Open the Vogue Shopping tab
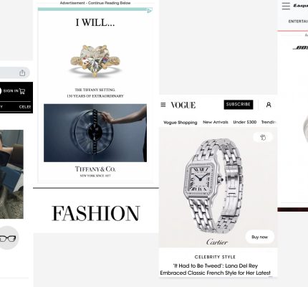 click(181, 123)
